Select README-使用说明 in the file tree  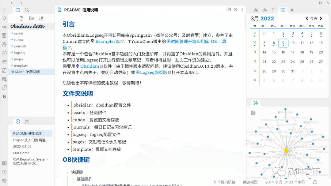[31, 72]
